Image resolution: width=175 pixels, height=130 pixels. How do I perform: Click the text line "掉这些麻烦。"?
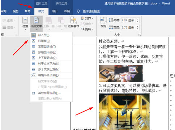pyautogui.click(x=110, y=41)
